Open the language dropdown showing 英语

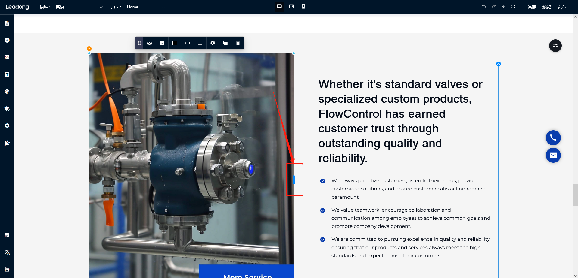[79, 7]
